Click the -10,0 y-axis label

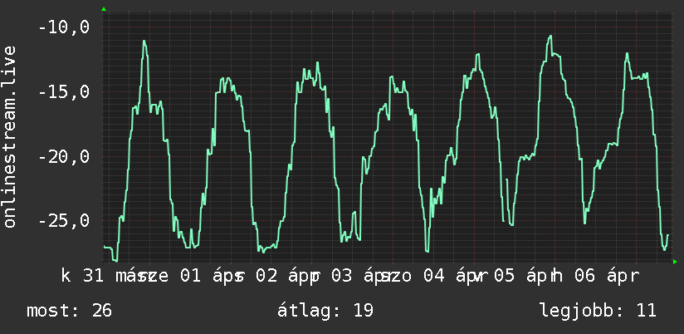pos(64,27)
